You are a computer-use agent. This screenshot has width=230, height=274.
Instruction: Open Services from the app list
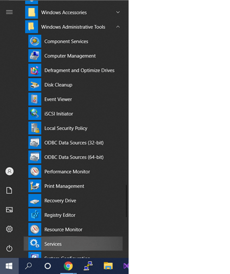(x=73, y=244)
